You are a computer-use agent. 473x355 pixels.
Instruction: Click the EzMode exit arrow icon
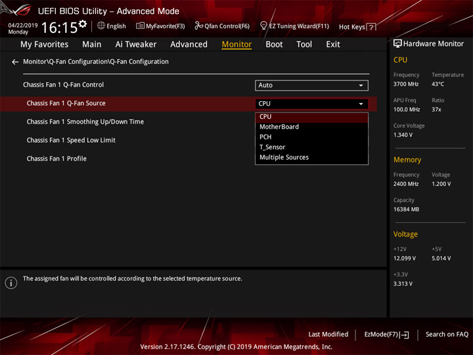coord(404,335)
